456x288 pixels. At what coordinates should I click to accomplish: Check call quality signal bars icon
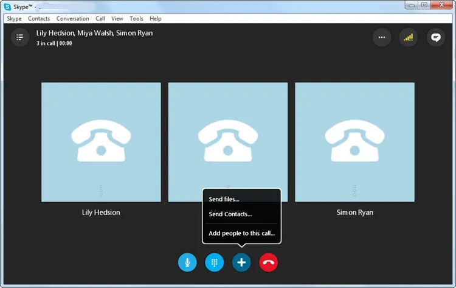(409, 37)
